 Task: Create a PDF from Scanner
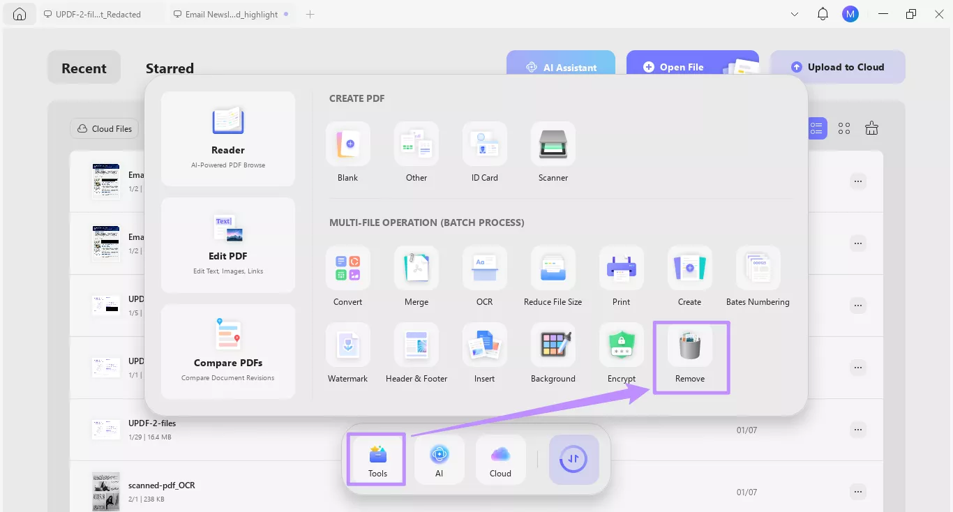click(x=553, y=153)
